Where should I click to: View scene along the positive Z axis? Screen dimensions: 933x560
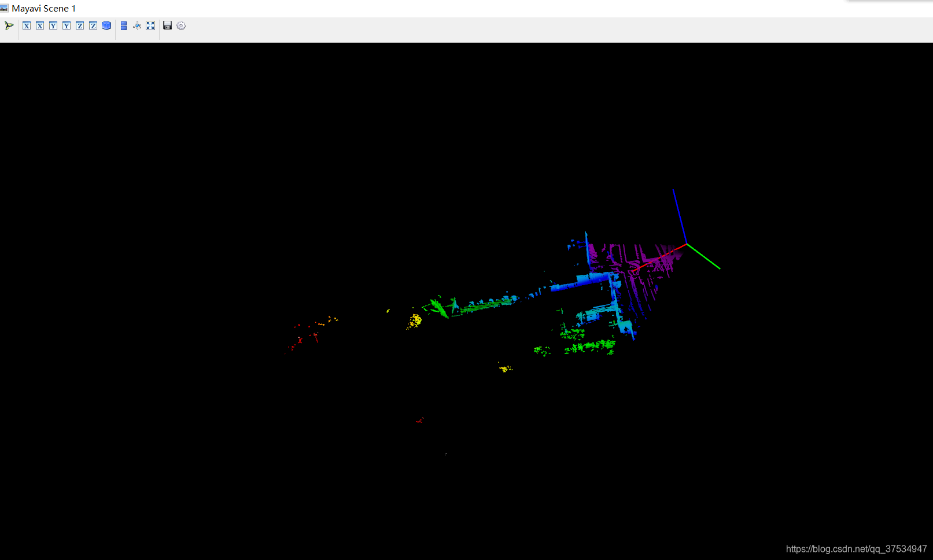point(79,25)
